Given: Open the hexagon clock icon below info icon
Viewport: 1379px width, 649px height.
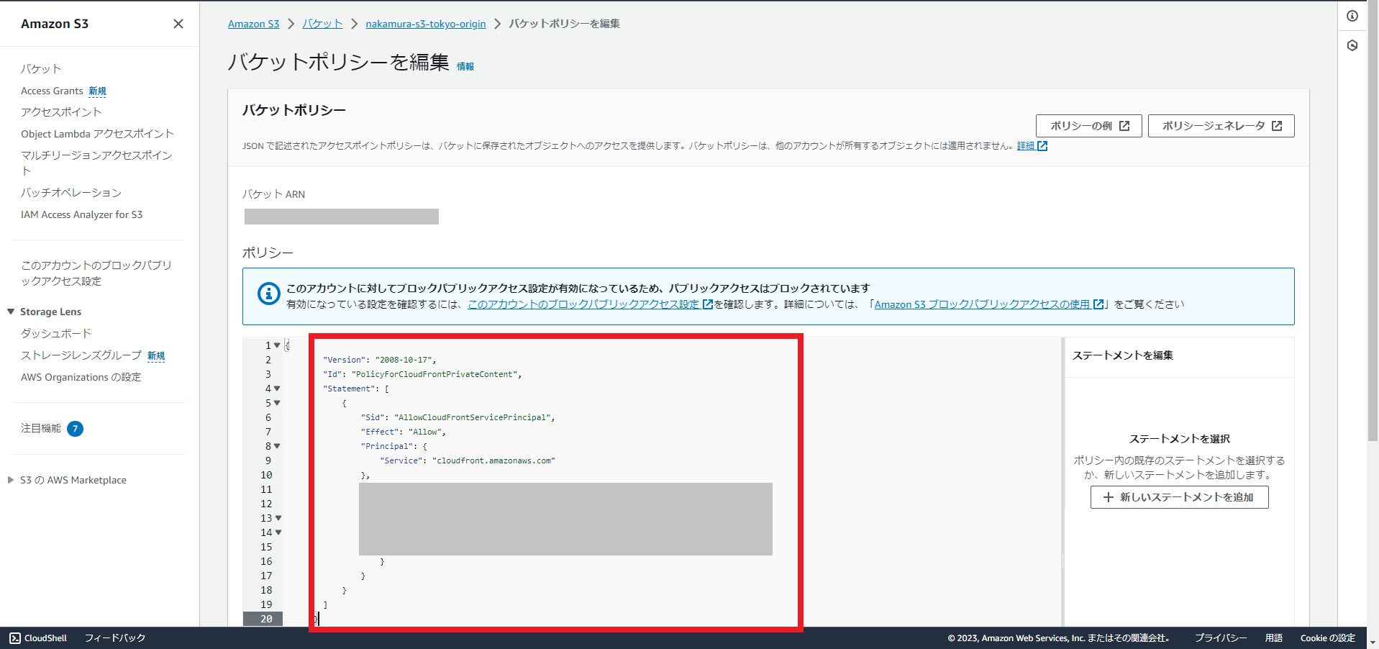Looking at the screenshot, I should (x=1352, y=45).
